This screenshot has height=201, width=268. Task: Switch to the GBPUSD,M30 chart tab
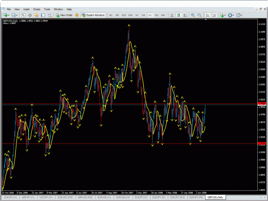click(x=85, y=198)
